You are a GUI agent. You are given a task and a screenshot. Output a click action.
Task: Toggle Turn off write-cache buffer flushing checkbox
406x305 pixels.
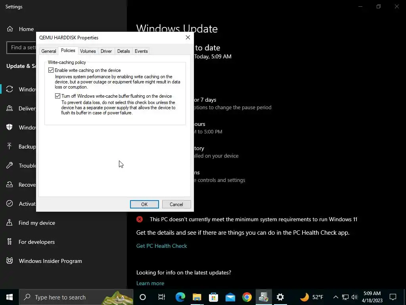click(x=57, y=96)
